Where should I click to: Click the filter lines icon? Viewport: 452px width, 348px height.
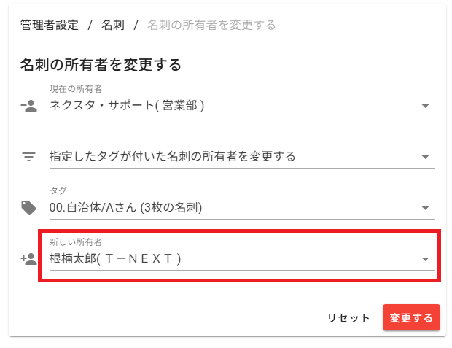click(28, 156)
